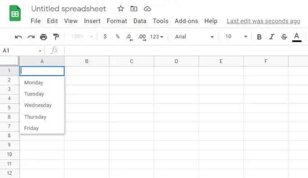Screen dimensions: 308x178
Task: Open the Google Sheets home icon
Action: pyautogui.click(x=15, y=13)
